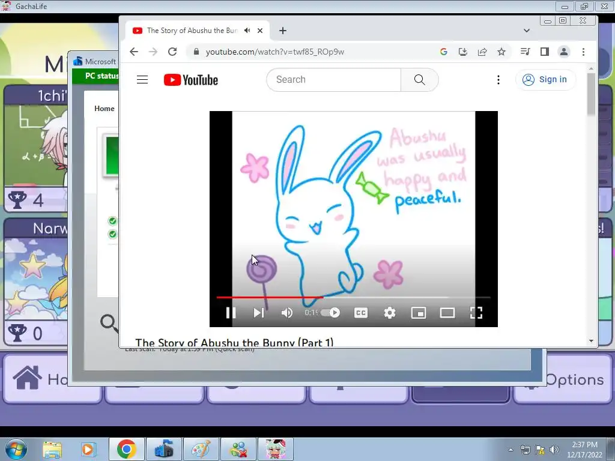Share this page icon
615x461 pixels.
pos(482,52)
